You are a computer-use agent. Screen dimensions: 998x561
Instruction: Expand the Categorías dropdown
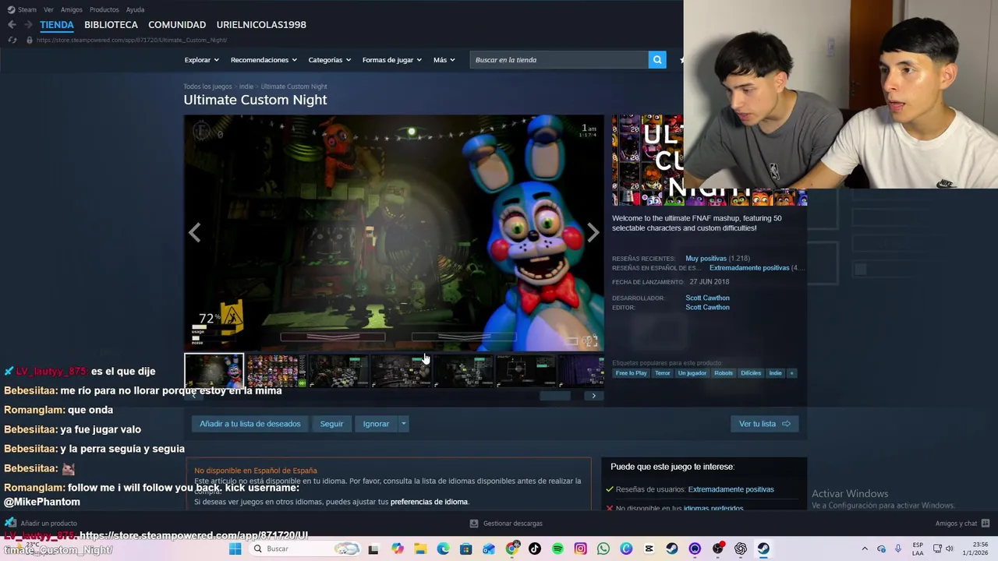[329, 60]
